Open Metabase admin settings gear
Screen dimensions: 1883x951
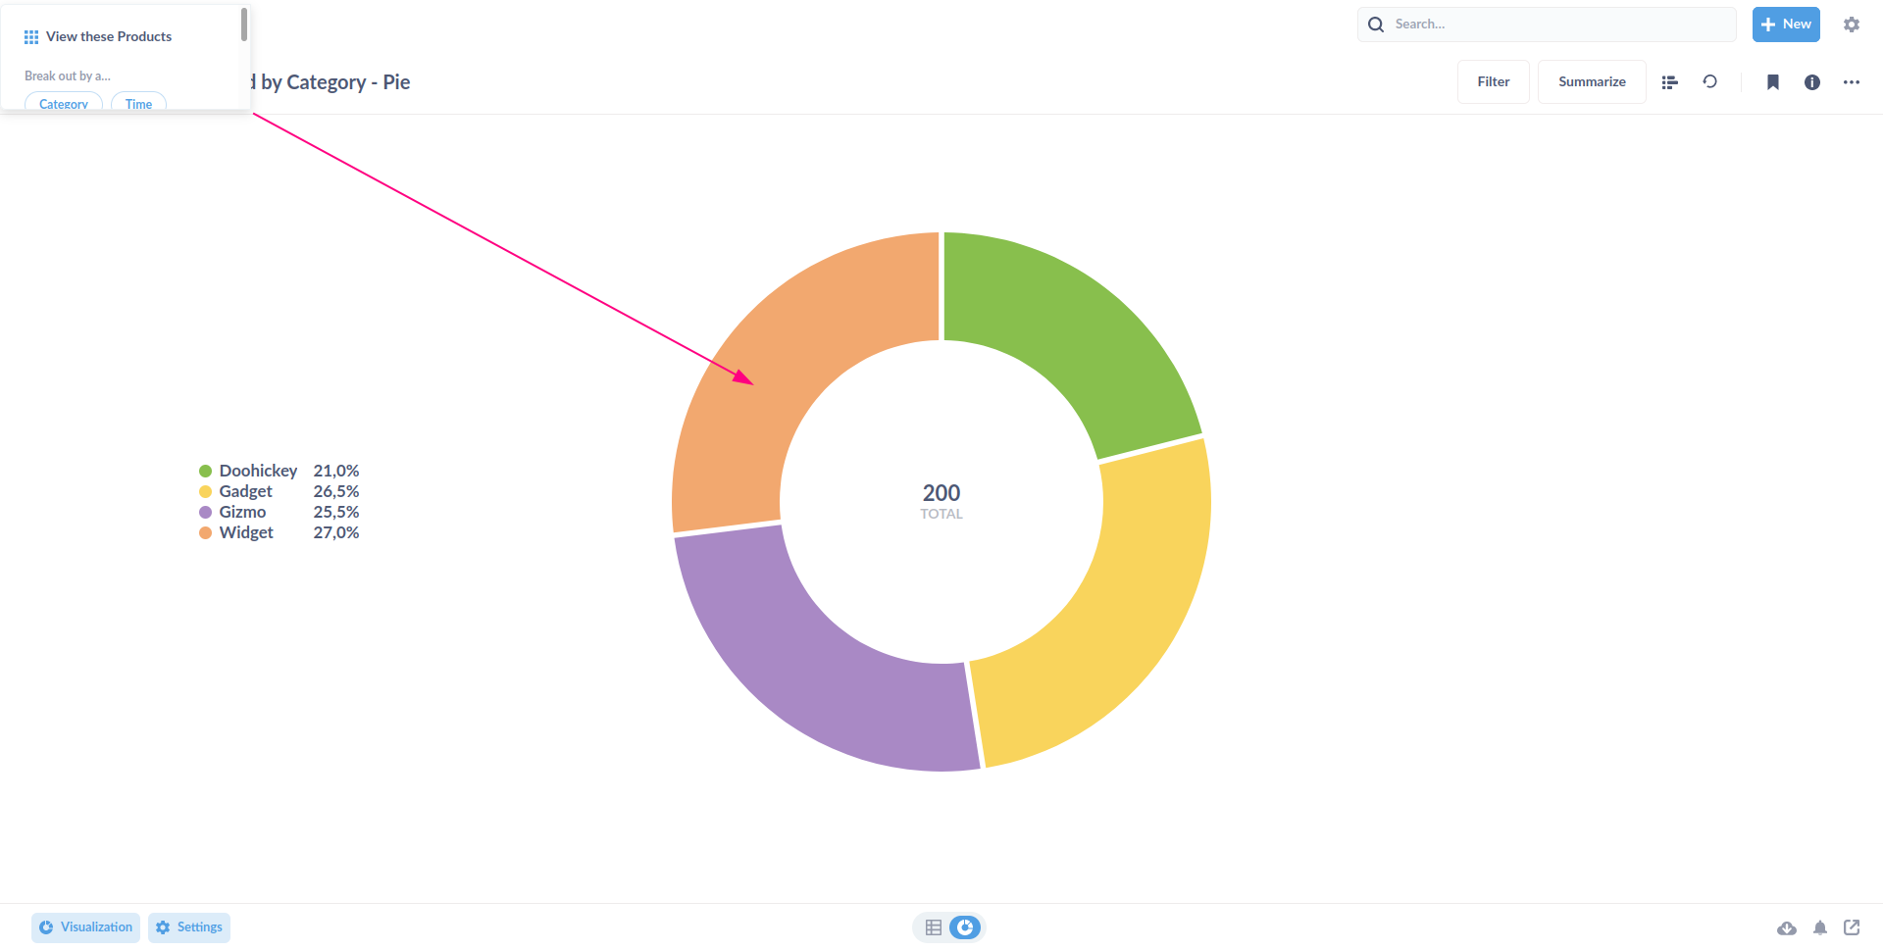click(x=1852, y=24)
